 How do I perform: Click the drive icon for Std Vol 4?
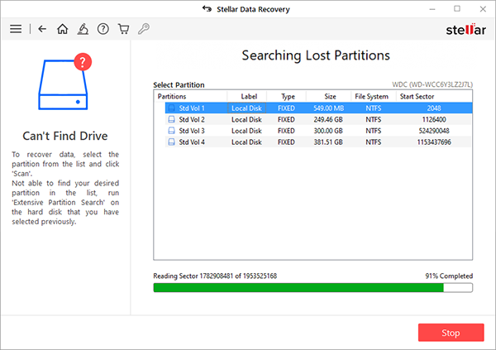[x=171, y=142]
